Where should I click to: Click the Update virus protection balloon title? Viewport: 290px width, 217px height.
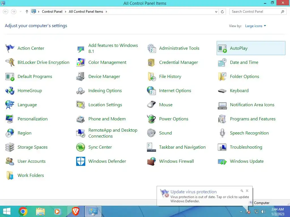(193, 192)
